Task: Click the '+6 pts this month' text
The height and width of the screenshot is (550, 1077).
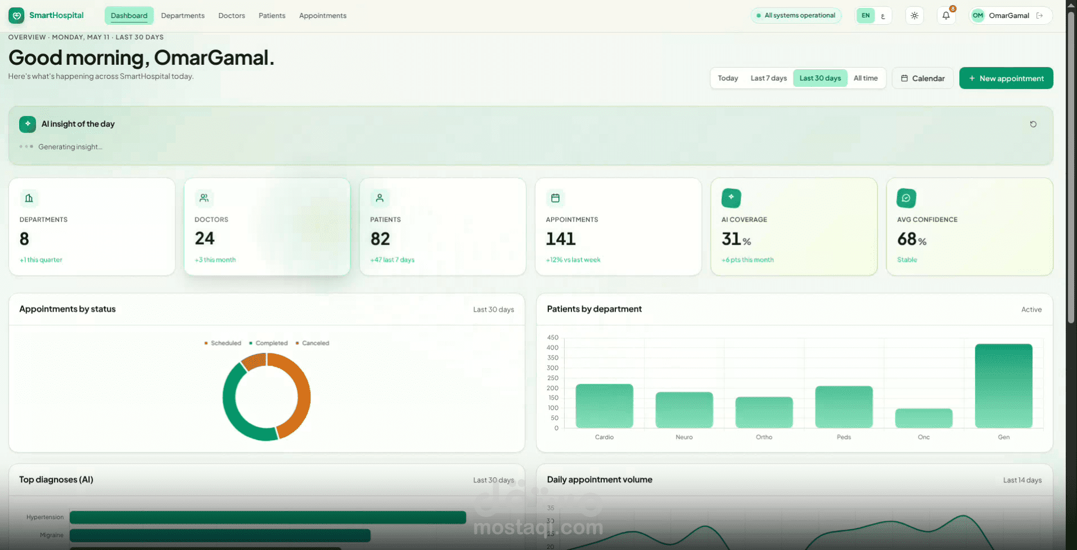Action: pos(747,260)
